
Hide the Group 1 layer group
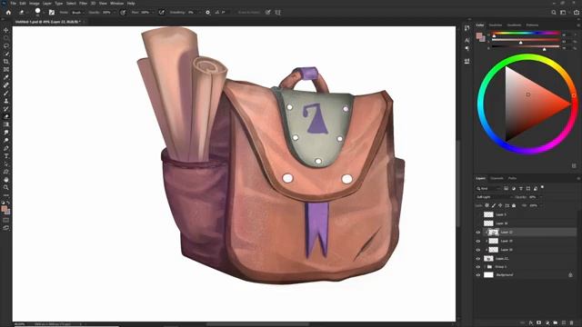[x=478, y=266]
